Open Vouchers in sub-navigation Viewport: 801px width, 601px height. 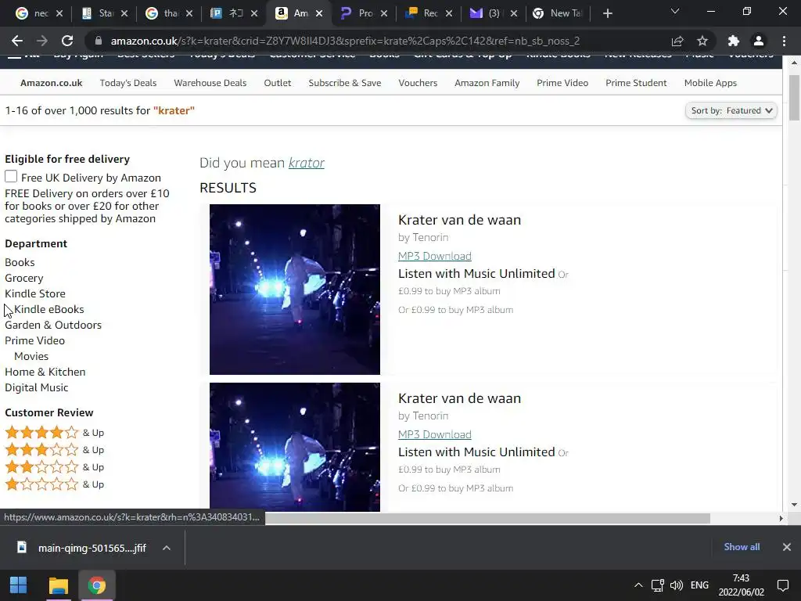tap(418, 83)
